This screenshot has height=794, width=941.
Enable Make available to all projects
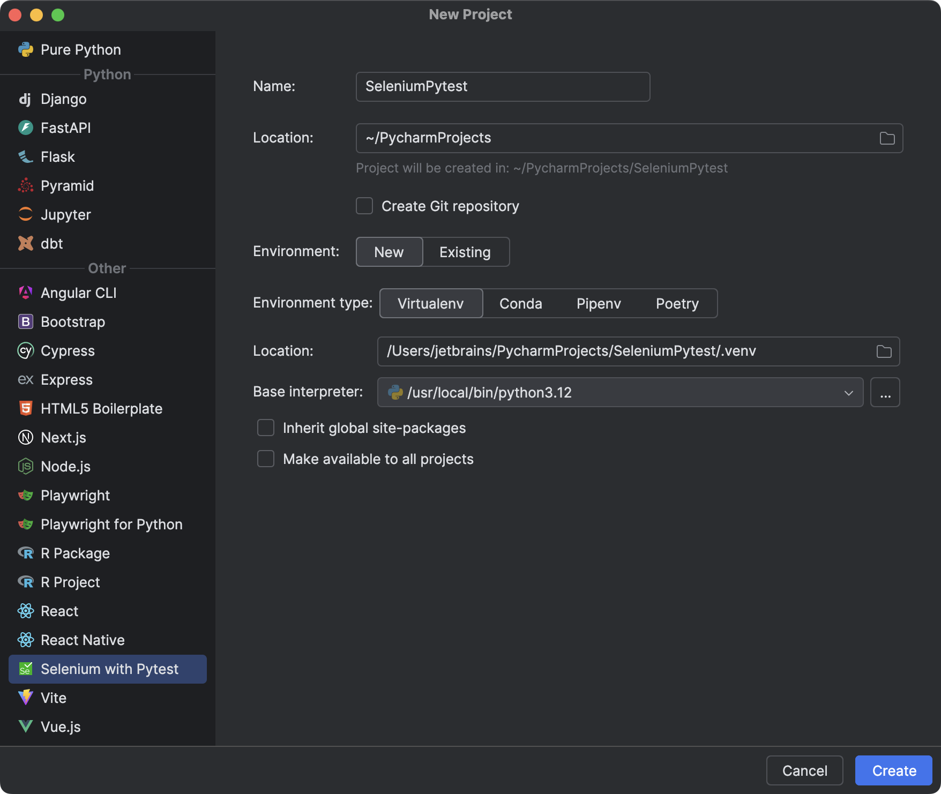tap(266, 459)
